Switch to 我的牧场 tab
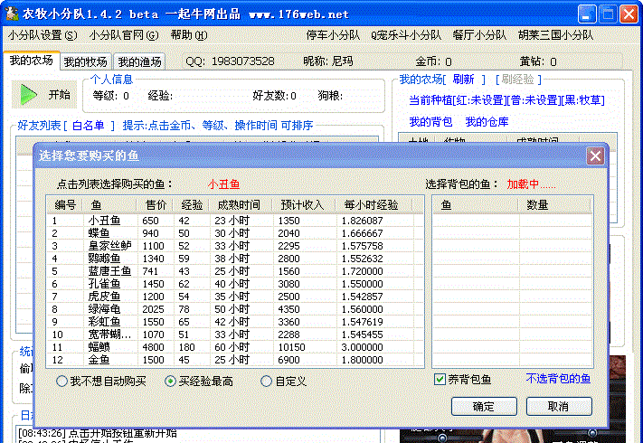Screen dimensions: 643x443 pyautogui.click(x=85, y=61)
